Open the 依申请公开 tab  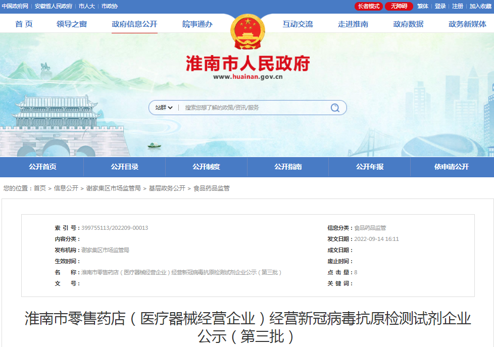click(x=453, y=167)
